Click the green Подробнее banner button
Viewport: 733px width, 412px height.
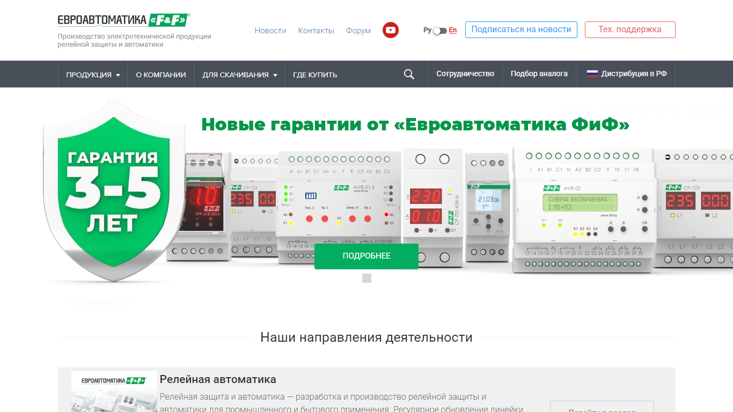point(366,256)
